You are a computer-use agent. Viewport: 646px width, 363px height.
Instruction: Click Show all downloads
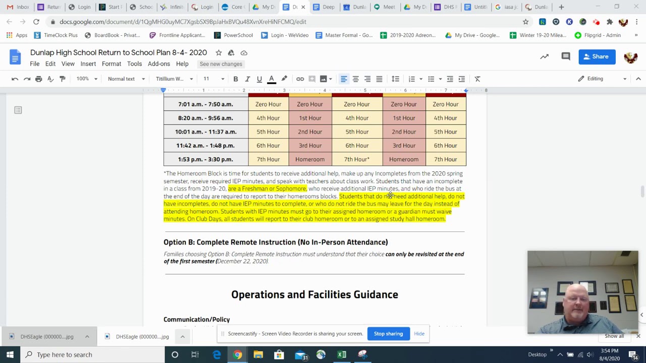point(614,336)
